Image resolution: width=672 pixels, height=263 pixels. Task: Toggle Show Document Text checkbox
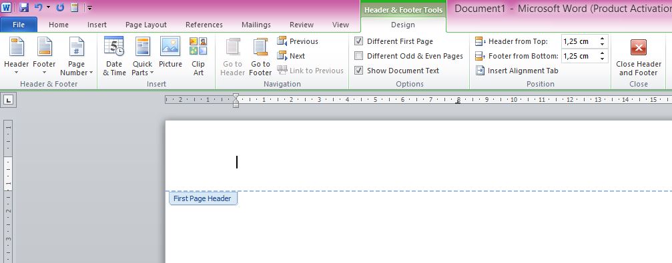point(359,71)
